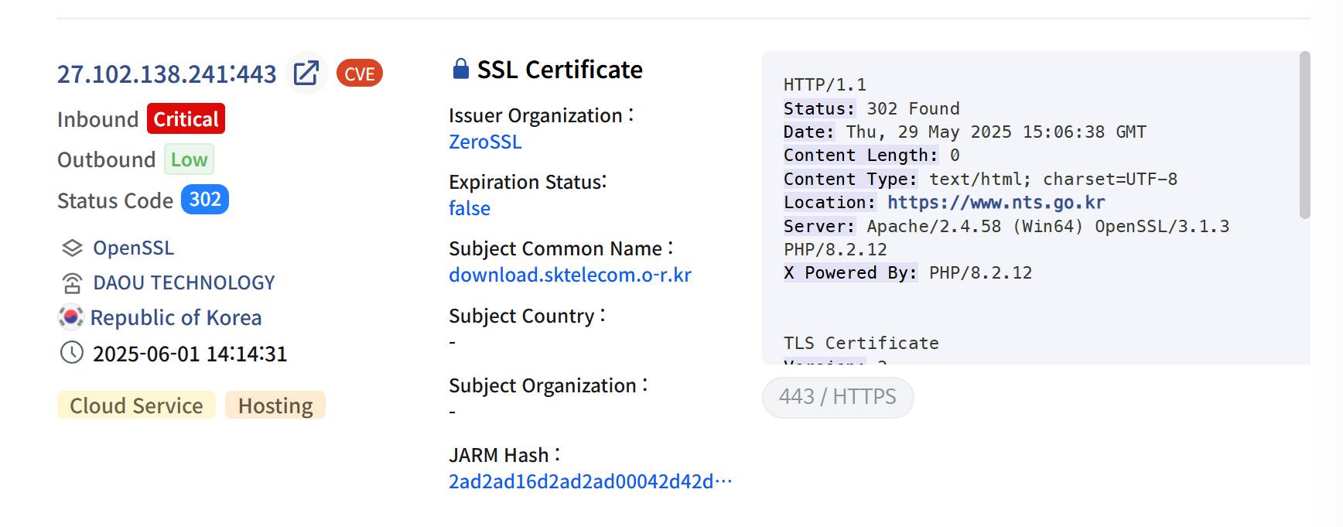
Task: Click the Low outbound badge
Action: (x=189, y=159)
